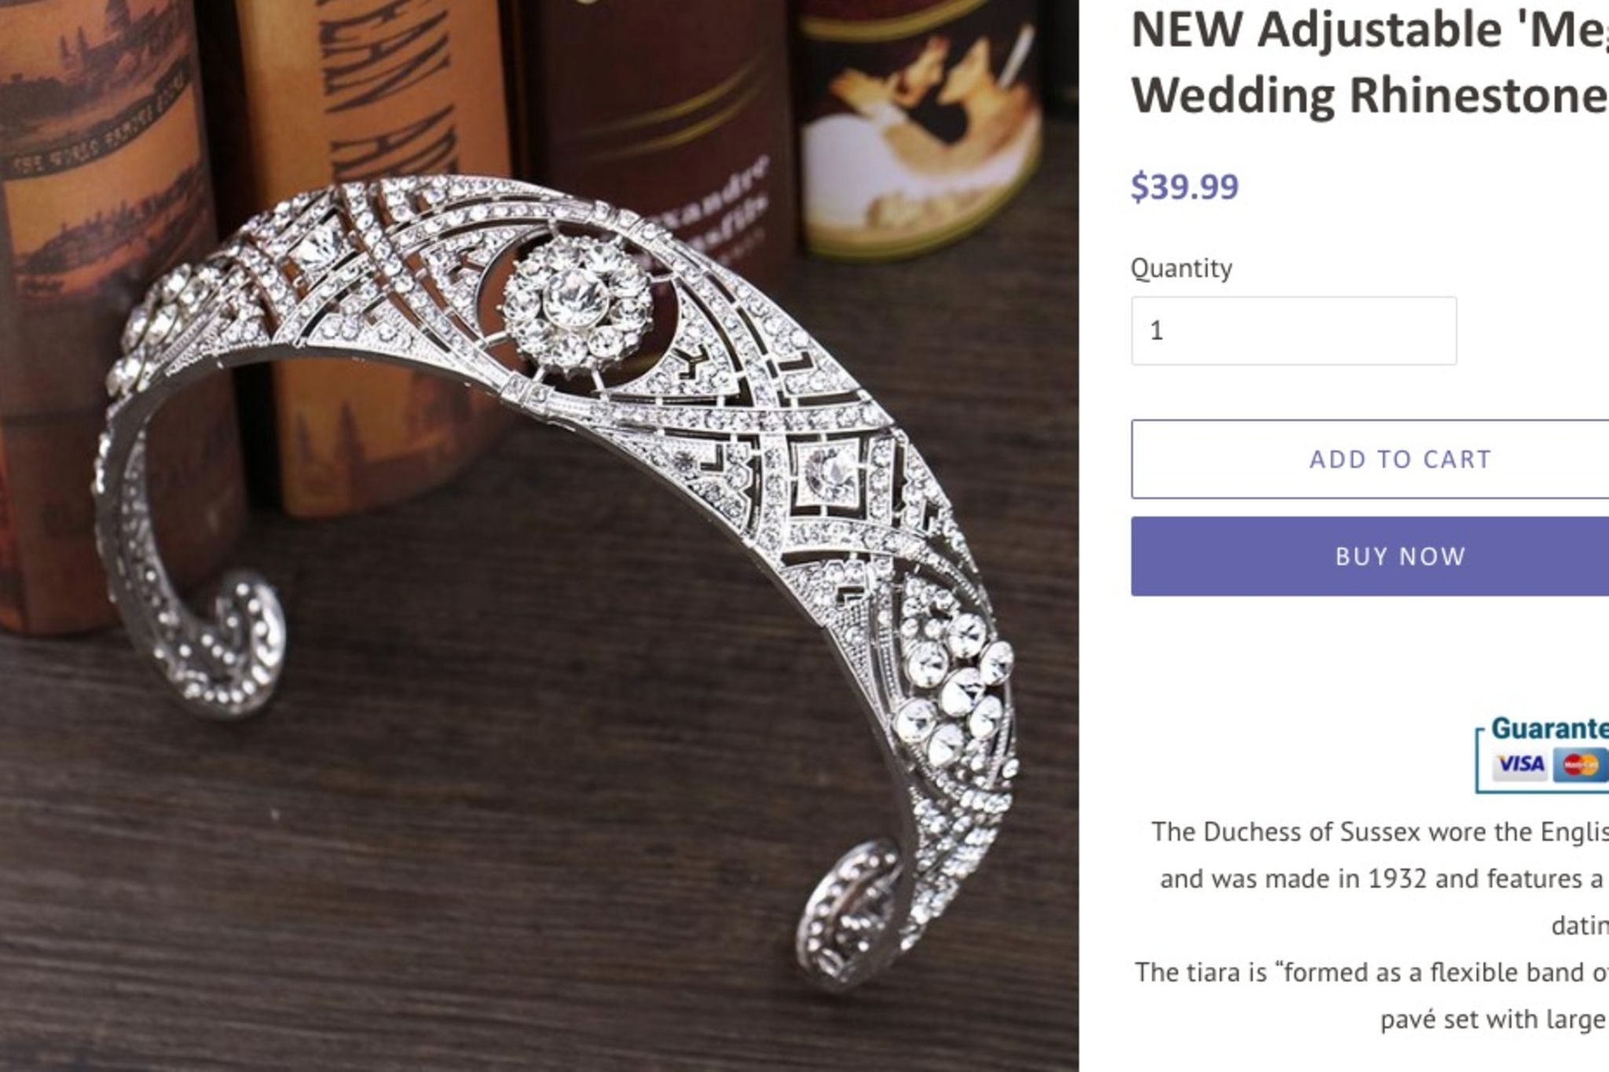Screen dimensions: 1609x1072
Task: Click the 'The tiara is formed as a flexible band' line
Action: click(1372, 972)
